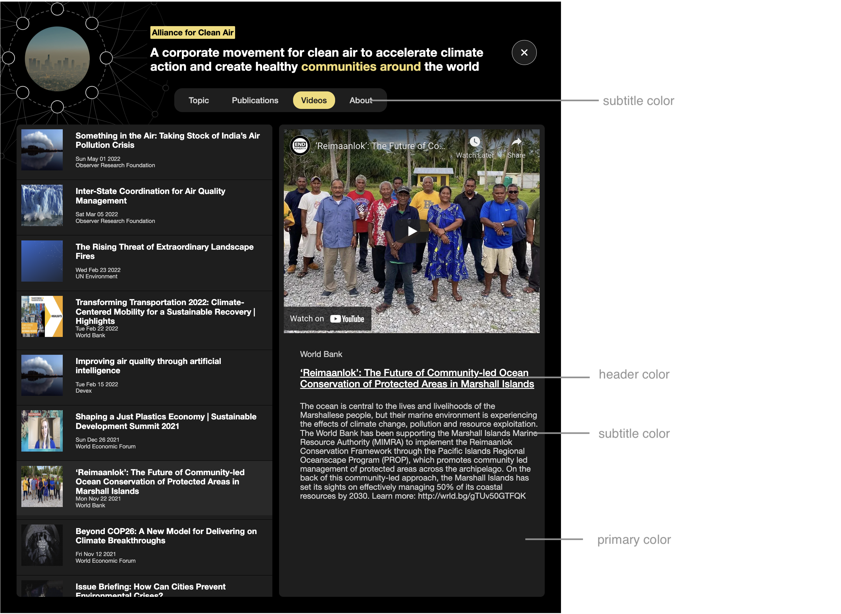Open the Publications tab
Image resolution: width=841 pixels, height=614 pixels.
[x=255, y=100]
